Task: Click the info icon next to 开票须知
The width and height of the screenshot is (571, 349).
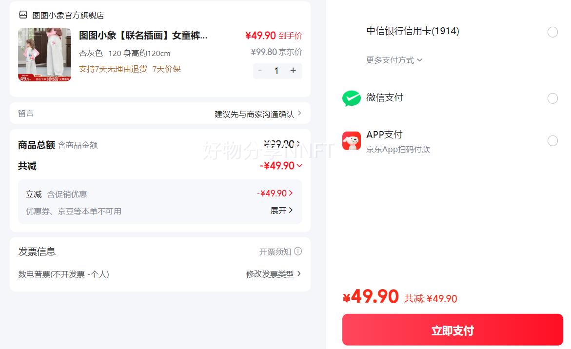Action: point(298,252)
